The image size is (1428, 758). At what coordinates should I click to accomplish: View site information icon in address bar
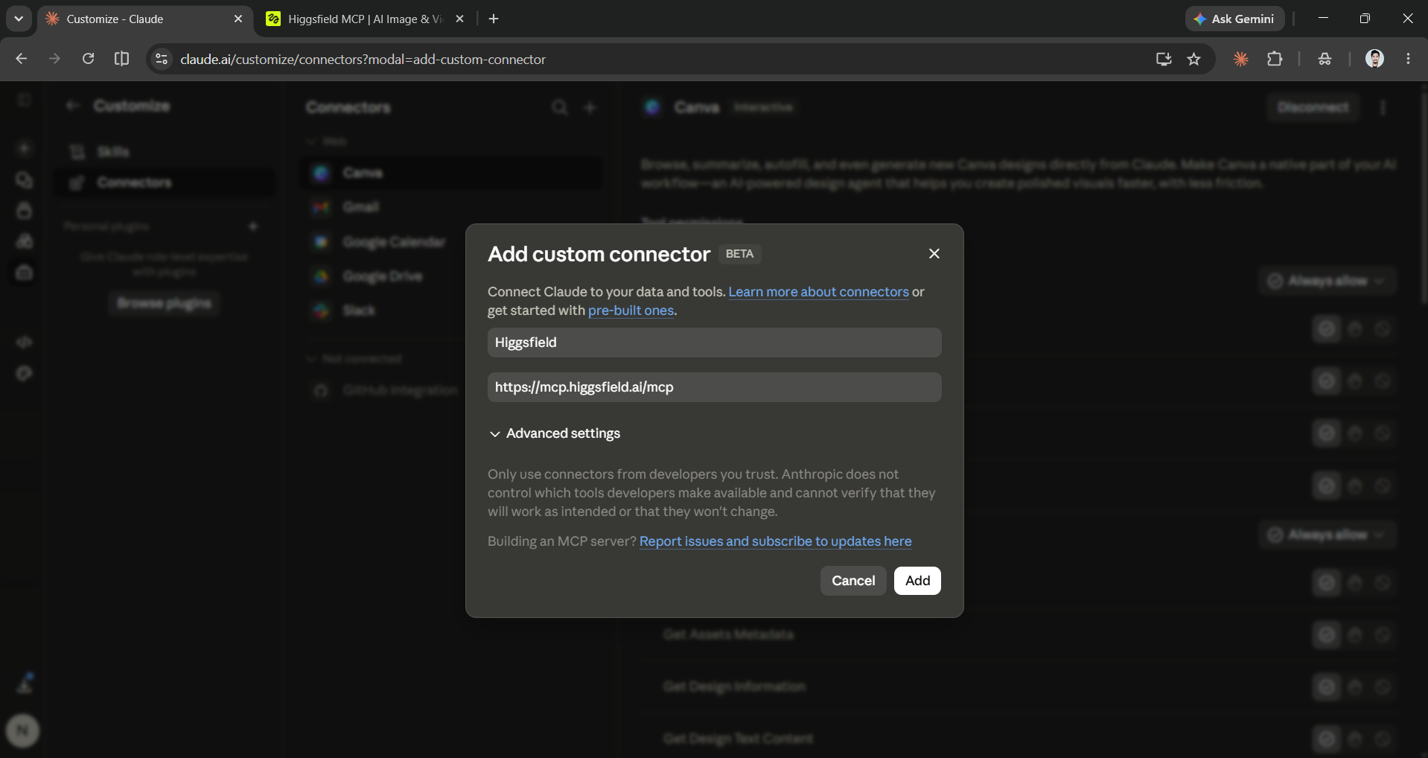(x=161, y=59)
